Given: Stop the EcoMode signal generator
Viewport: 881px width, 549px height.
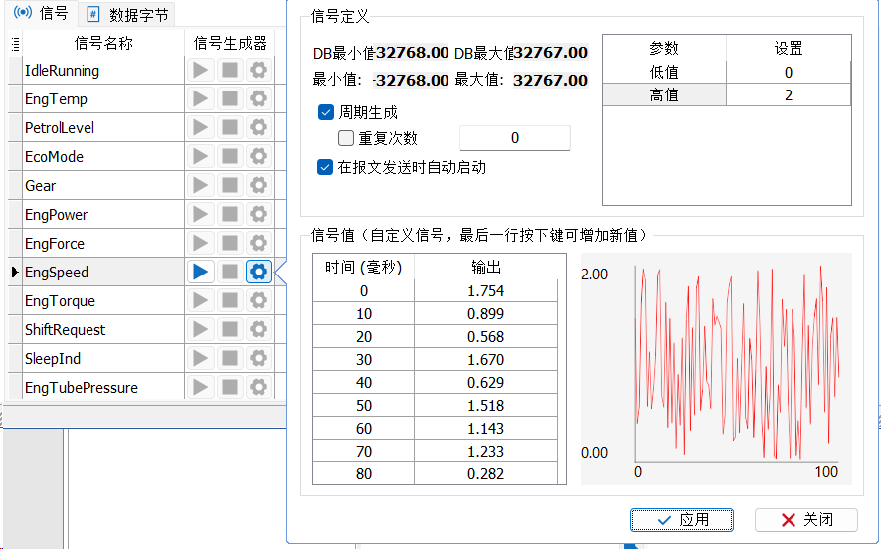Looking at the screenshot, I should tap(230, 156).
